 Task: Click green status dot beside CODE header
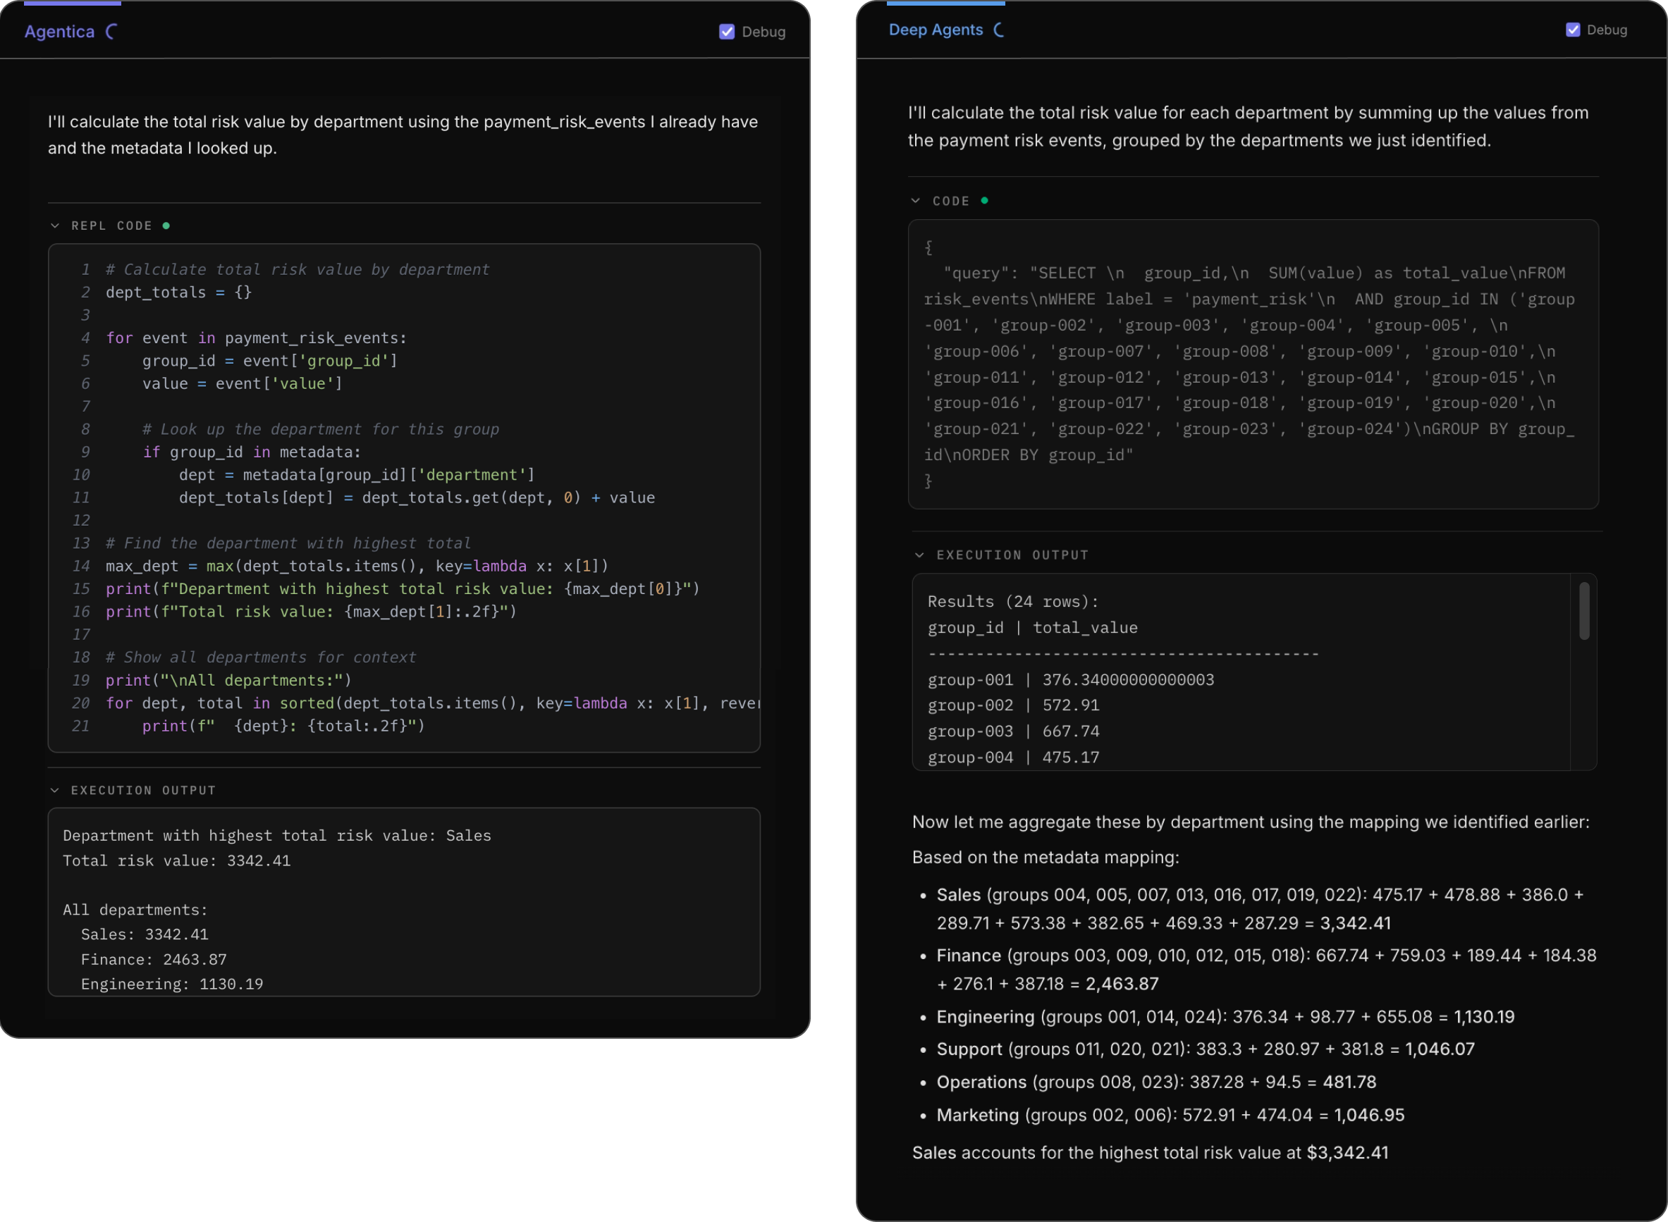point(984,200)
